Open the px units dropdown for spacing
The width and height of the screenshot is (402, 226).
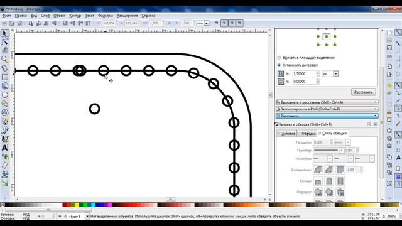click(335, 74)
